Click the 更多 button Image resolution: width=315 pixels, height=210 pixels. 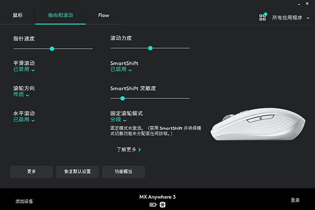pyautogui.click(x=31, y=172)
